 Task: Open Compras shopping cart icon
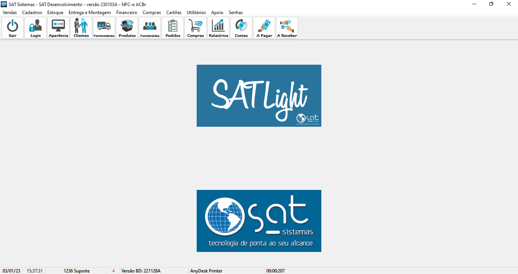coord(196,27)
